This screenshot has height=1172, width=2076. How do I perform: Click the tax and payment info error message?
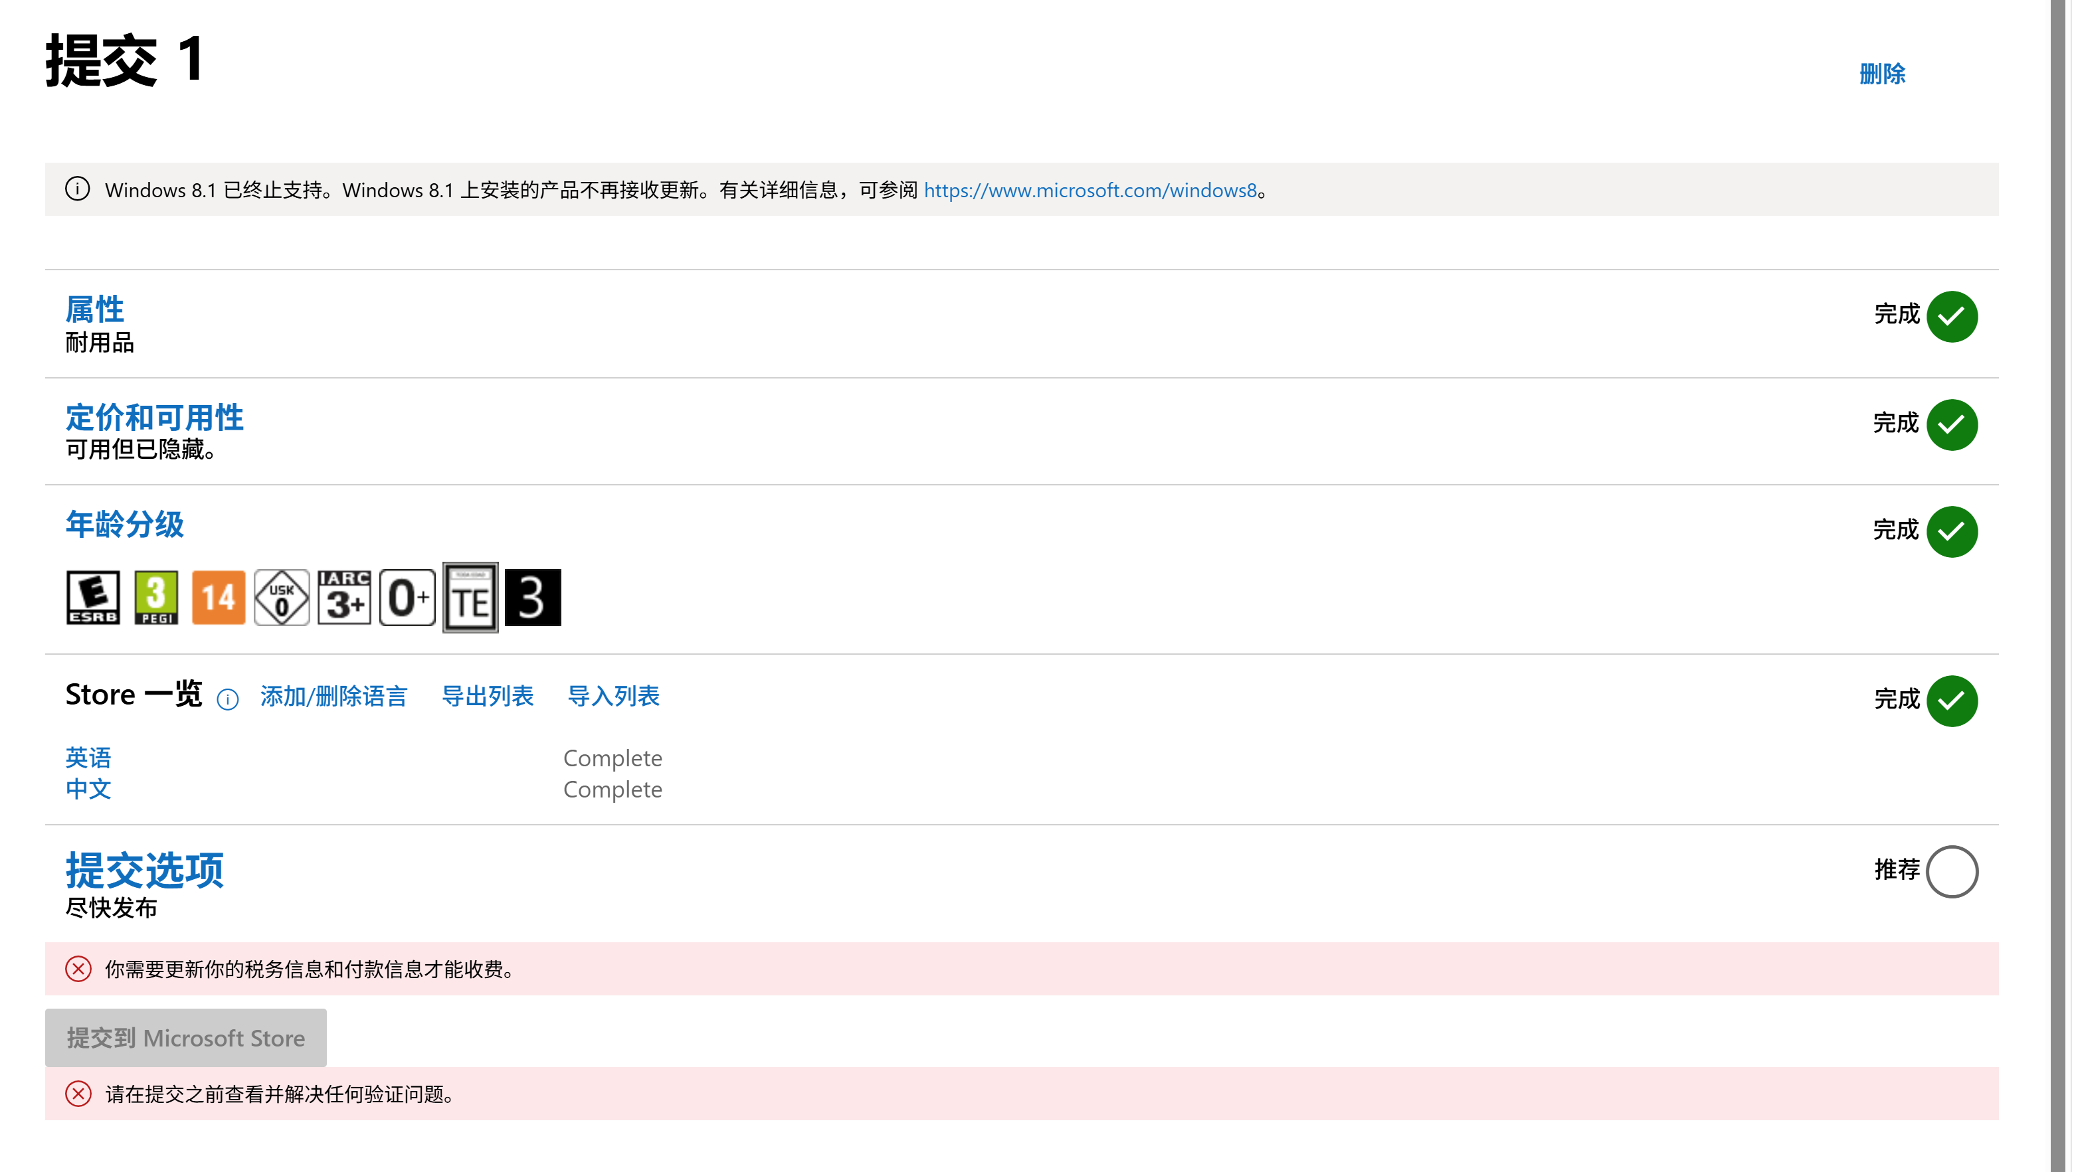312,969
